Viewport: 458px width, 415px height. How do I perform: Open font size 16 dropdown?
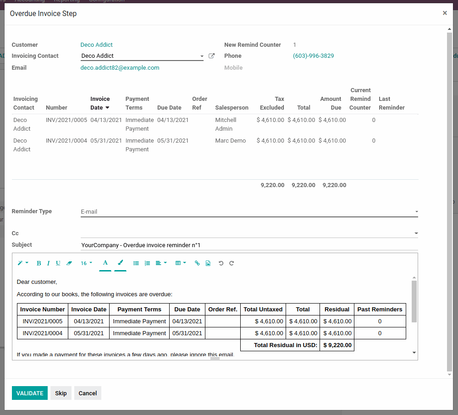(86, 263)
